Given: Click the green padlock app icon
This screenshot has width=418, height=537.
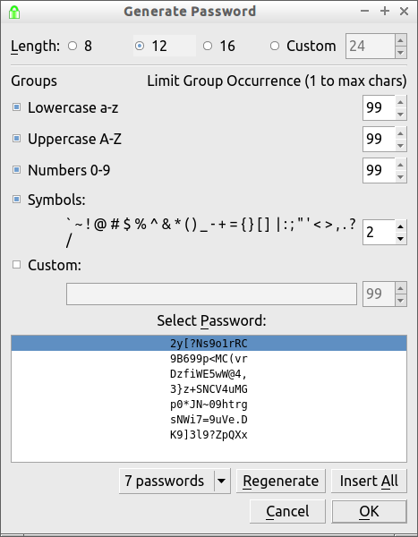Looking at the screenshot, I should click(x=14, y=12).
